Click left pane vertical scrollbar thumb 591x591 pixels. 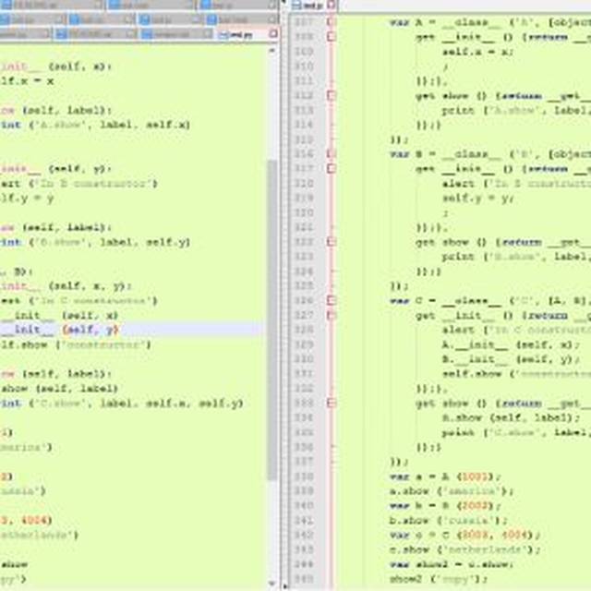click(272, 320)
